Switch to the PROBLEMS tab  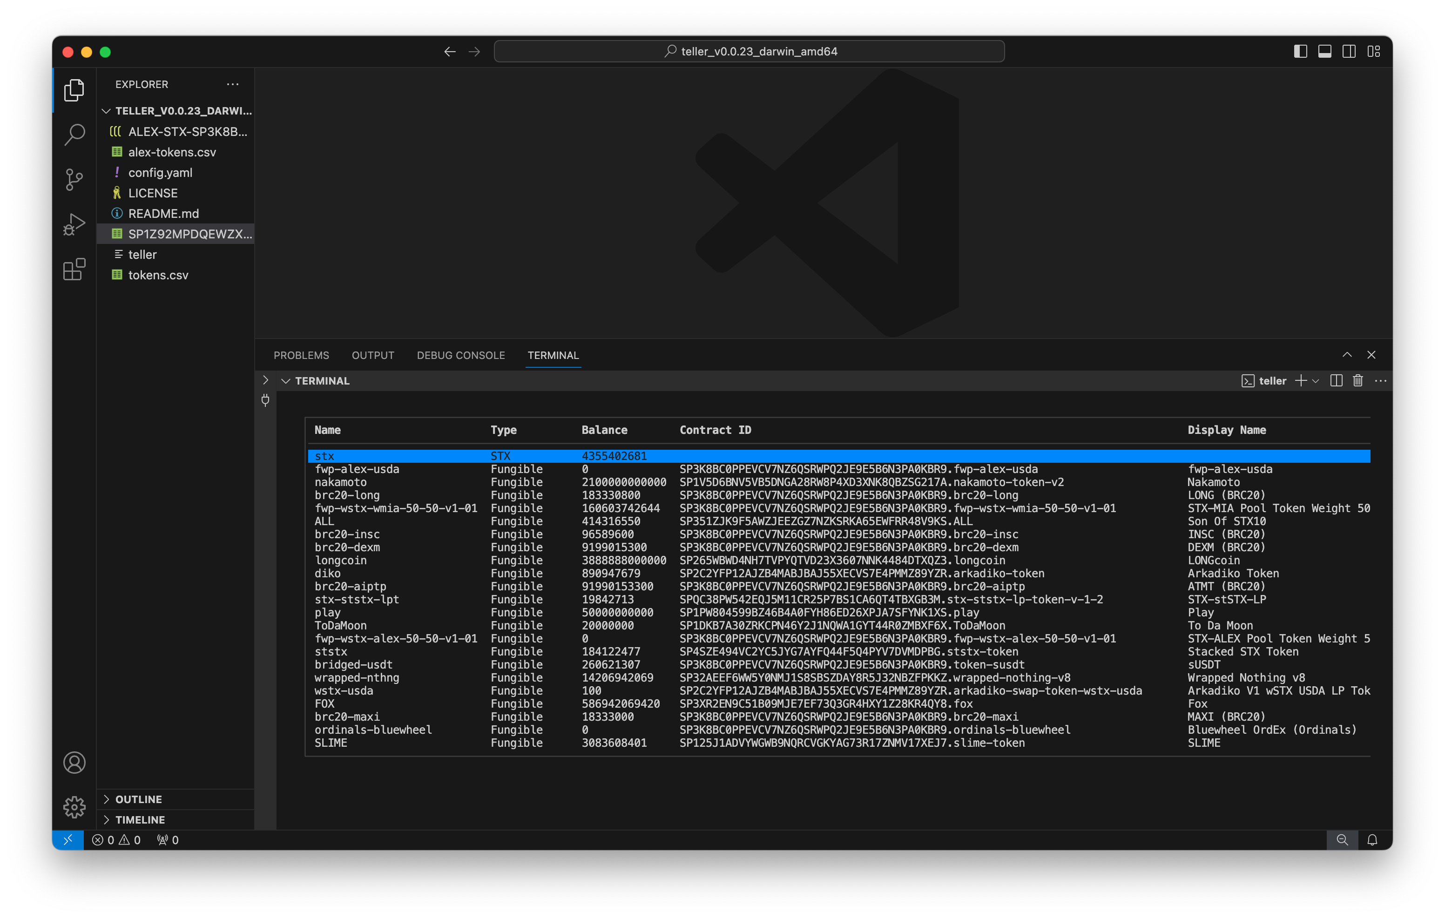pyautogui.click(x=301, y=355)
